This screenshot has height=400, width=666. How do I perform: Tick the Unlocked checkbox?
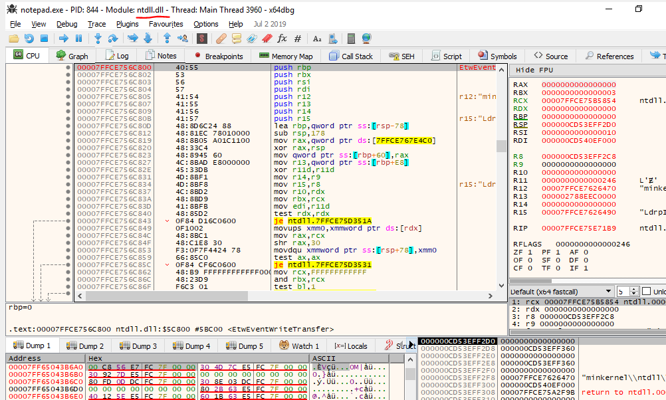[x=647, y=292]
